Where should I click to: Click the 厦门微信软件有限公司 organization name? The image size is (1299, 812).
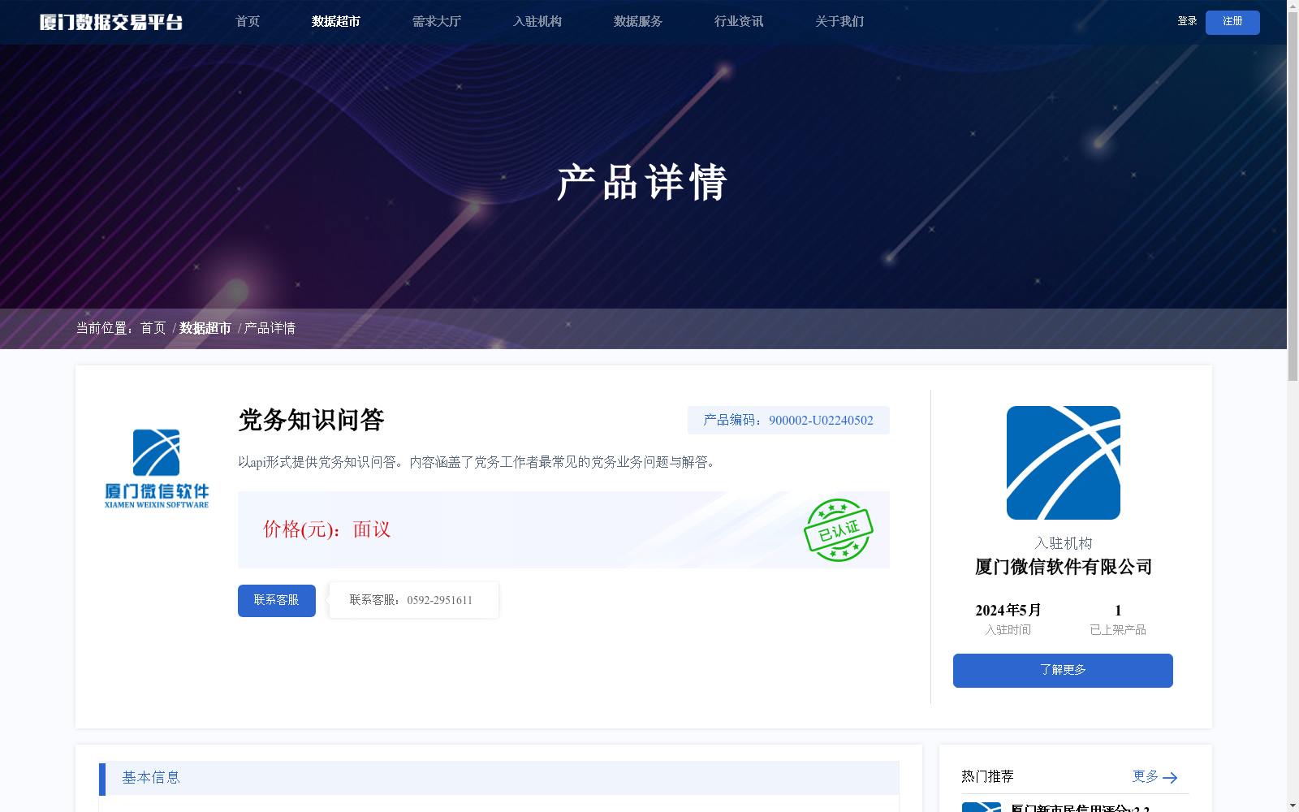(x=1064, y=567)
